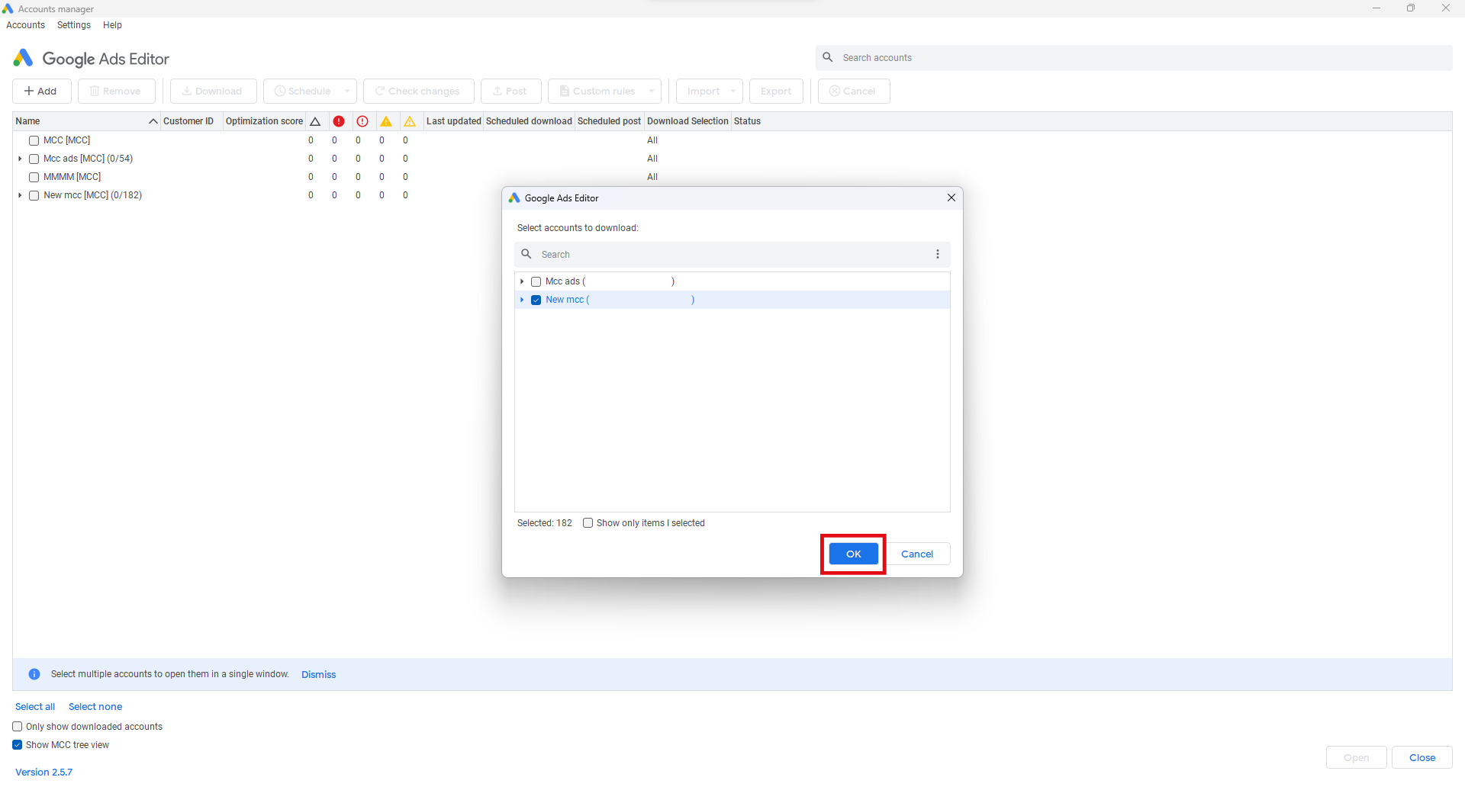The image size is (1465, 787).
Task: Toggle the New mcc [MCC] (0/182) checkbox
Action: coord(34,195)
